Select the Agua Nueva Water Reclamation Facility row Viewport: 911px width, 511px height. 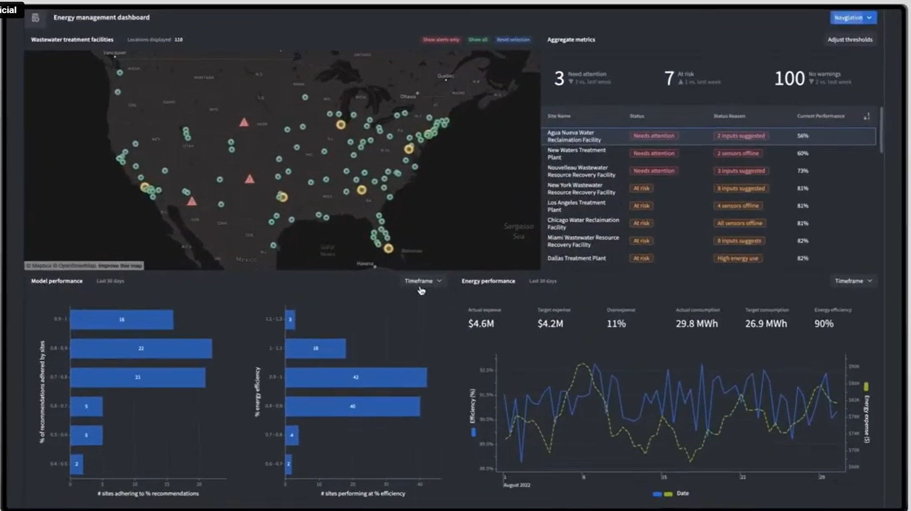pos(709,136)
